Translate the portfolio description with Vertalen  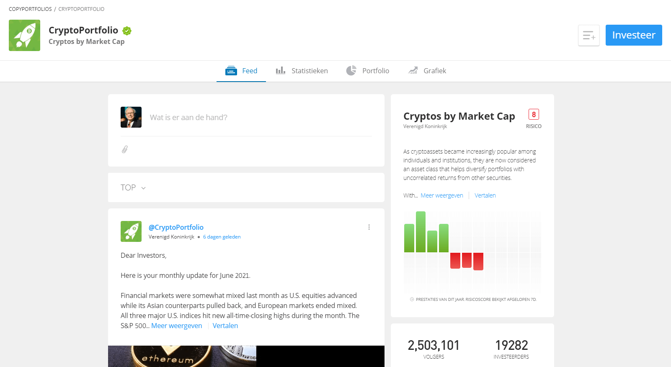tap(485, 195)
